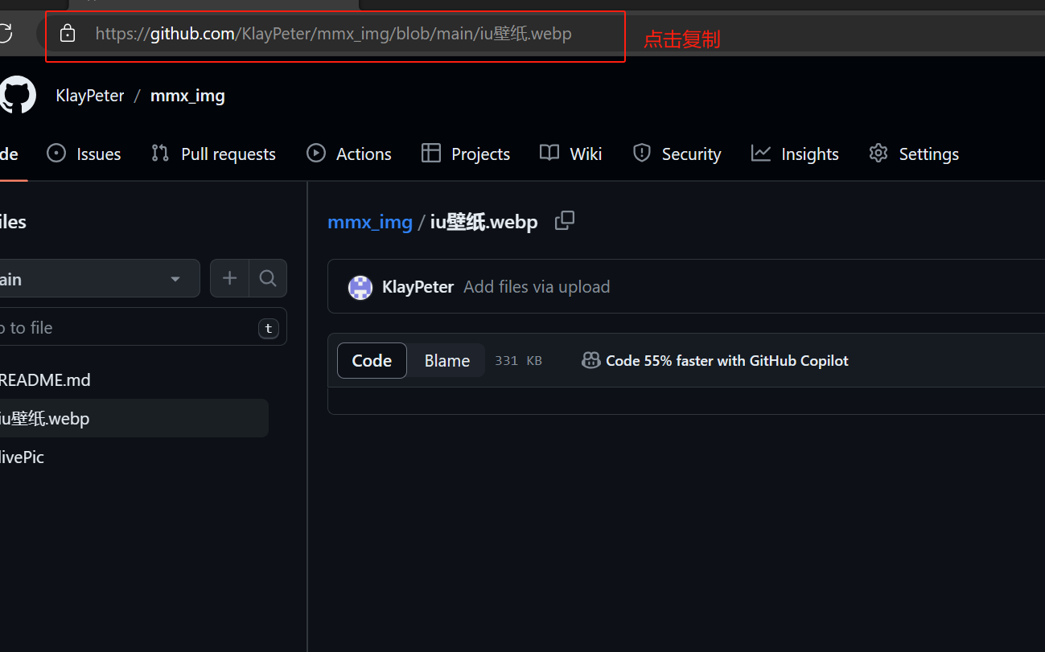1045x652 pixels.
Task: Click Code 55% faster with GitHub Copilot
Action: [x=727, y=360]
